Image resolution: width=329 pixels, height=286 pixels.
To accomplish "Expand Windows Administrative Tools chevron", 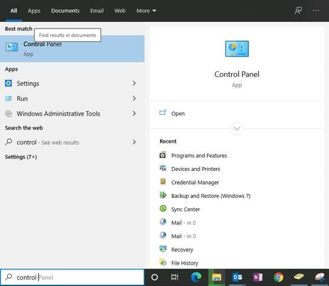I will pyautogui.click(x=134, y=113).
